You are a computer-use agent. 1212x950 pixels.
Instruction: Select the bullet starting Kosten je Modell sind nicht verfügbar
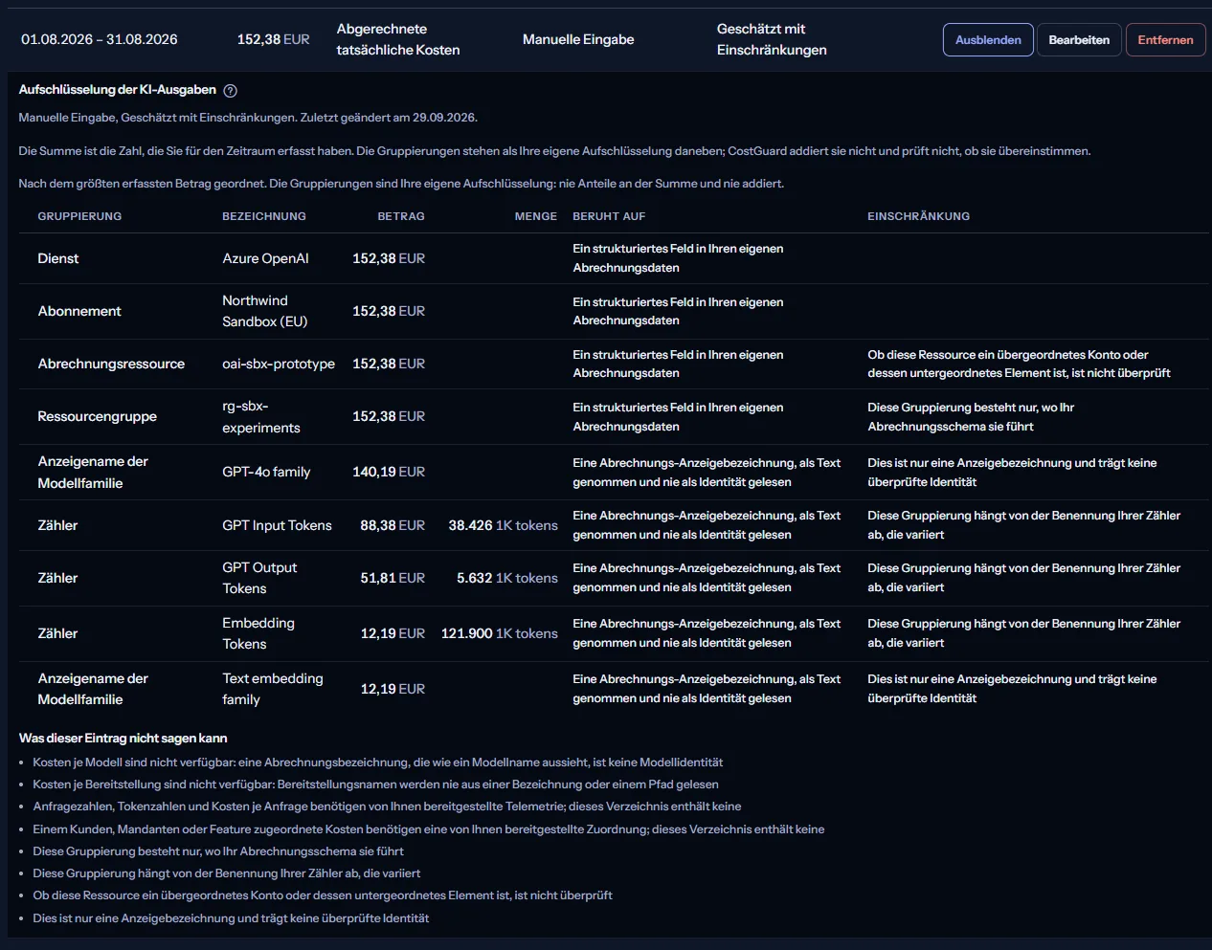[x=378, y=762]
